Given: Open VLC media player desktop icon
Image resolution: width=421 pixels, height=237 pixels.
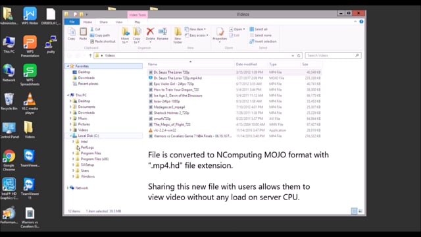Looking at the screenshot, I should click(x=30, y=103).
